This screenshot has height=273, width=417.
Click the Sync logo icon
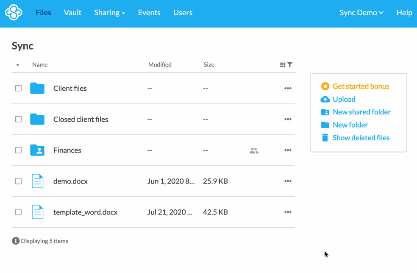tap(13, 13)
